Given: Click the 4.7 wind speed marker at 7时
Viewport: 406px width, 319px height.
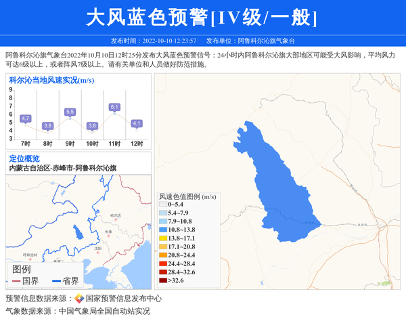Looking at the screenshot, I should [x=26, y=119].
